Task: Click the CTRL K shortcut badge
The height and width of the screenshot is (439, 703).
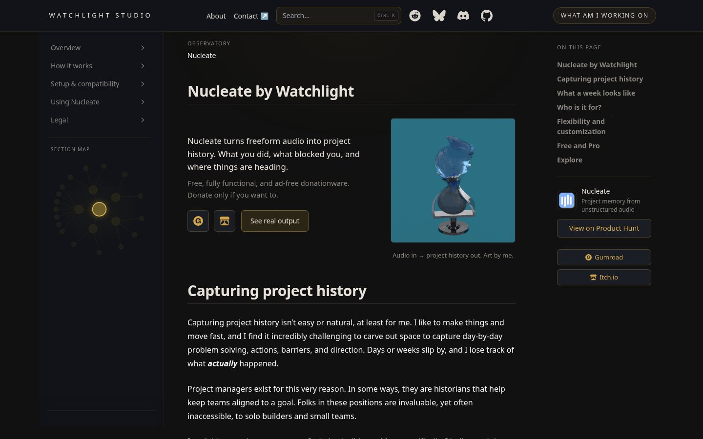Action: (x=386, y=16)
